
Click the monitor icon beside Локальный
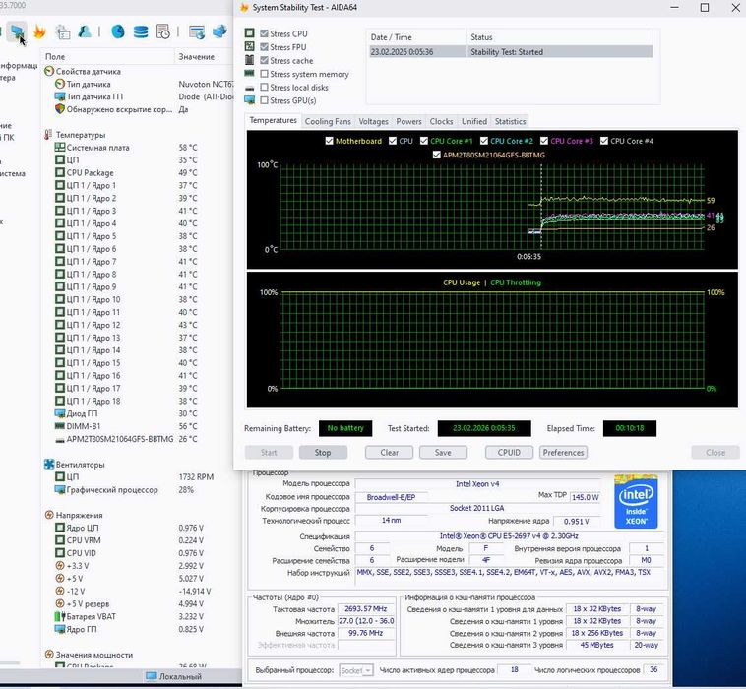click(152, 676)
